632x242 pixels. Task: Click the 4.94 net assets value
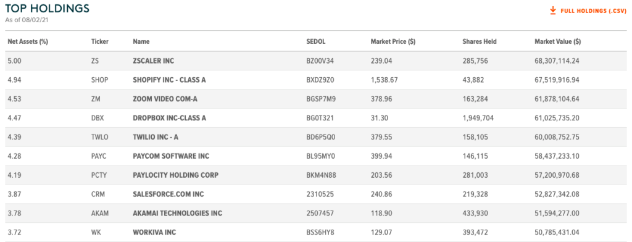14,80
